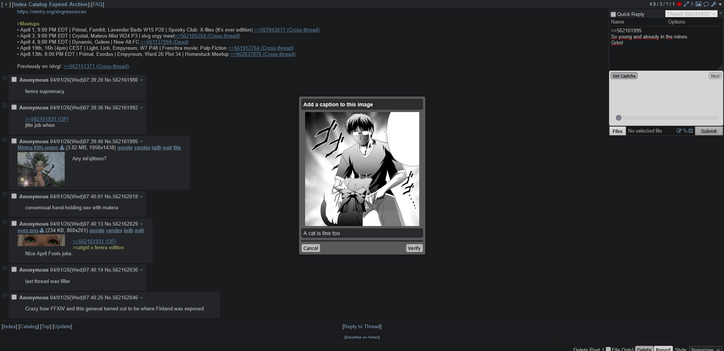Select checkbox for post No.562161992
Screen dimensions: 724x351
(x=14, y=107)
